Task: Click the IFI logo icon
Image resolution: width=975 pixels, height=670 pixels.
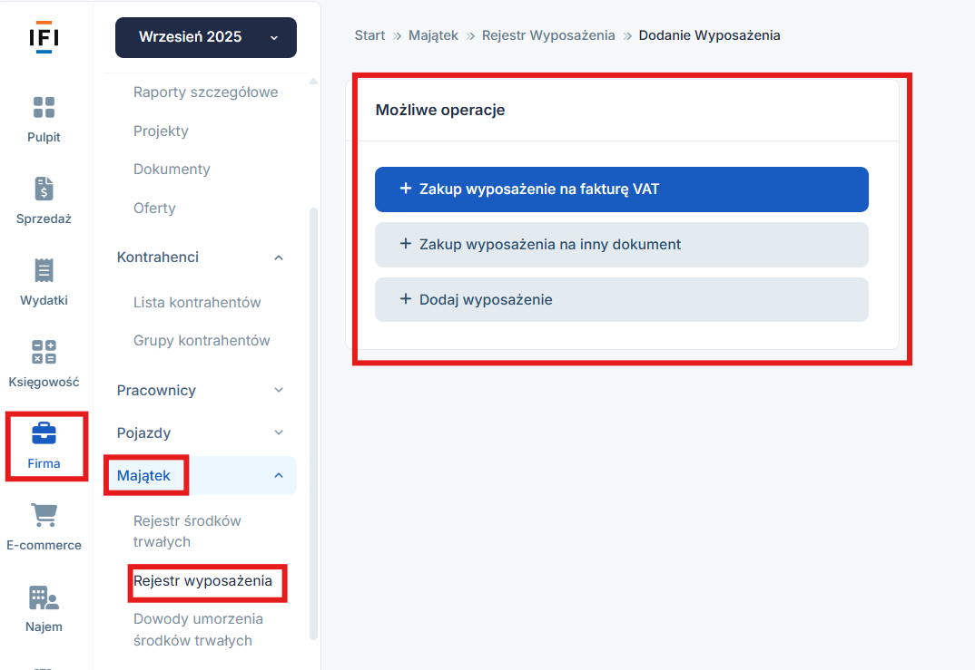Action: [47, 38]
